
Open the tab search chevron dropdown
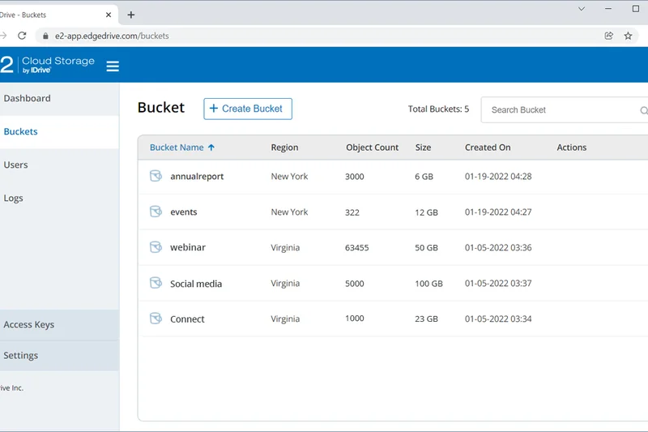tap(582, 9)
